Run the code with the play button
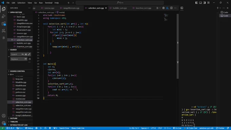 [157, 8]
